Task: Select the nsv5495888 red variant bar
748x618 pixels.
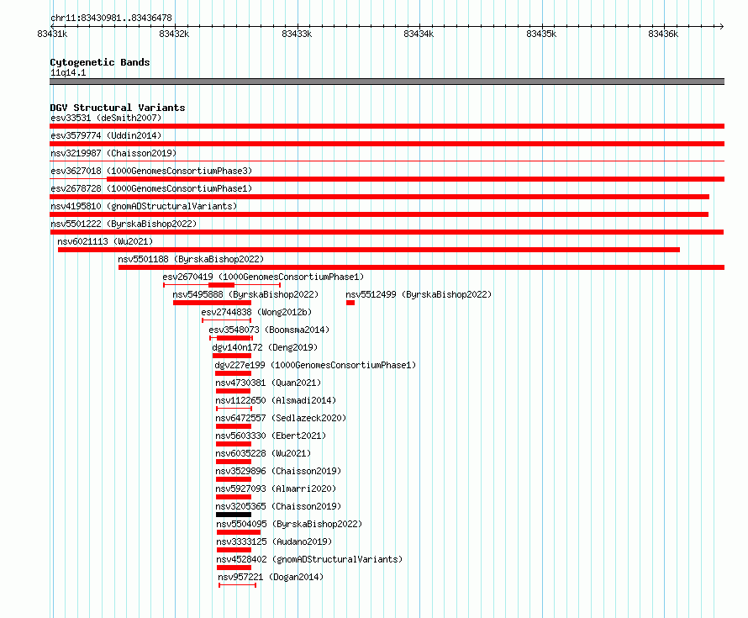Action: point(212,303)
